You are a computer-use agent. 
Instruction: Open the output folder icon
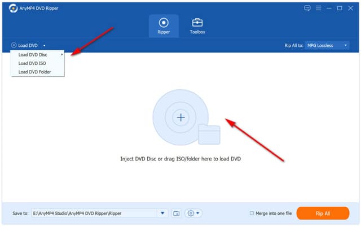pyautogui.click(x=177, y=214)
